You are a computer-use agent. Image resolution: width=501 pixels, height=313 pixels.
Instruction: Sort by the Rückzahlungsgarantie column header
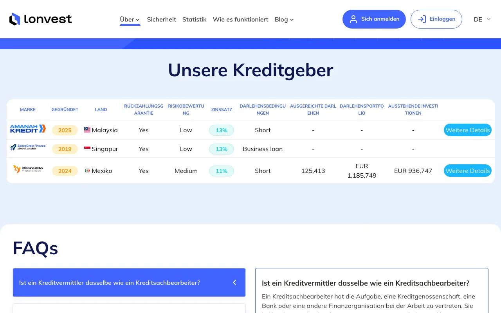(144, 110)
